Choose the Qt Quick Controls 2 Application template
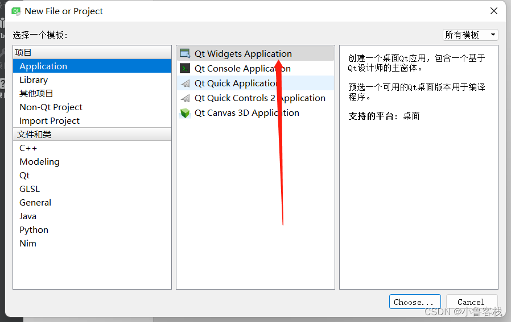Screen dimensions: 511x322 coord(255,98)
